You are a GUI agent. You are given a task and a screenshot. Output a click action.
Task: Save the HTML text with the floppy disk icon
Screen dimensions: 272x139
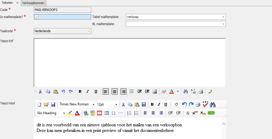pos(53,104)
